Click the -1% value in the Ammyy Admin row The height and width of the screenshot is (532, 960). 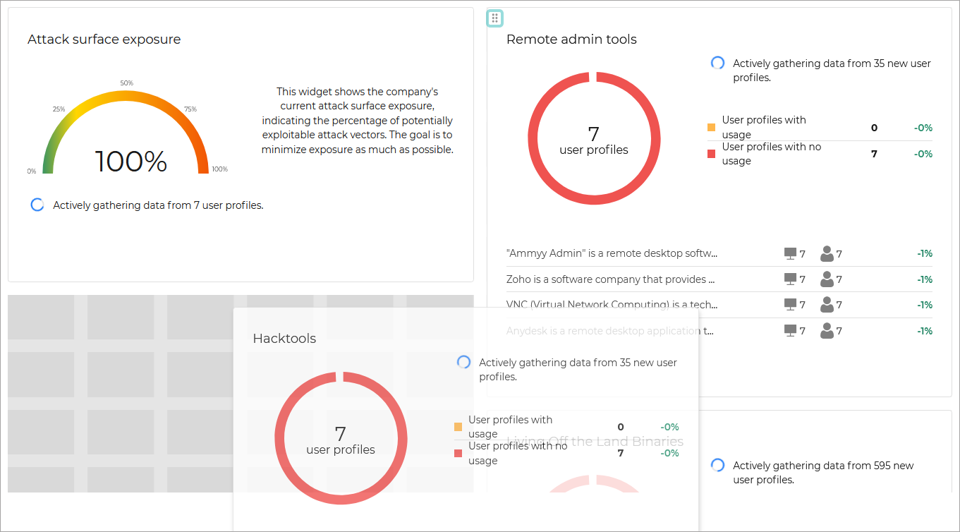pyautogui.click(x=924, y=253)
